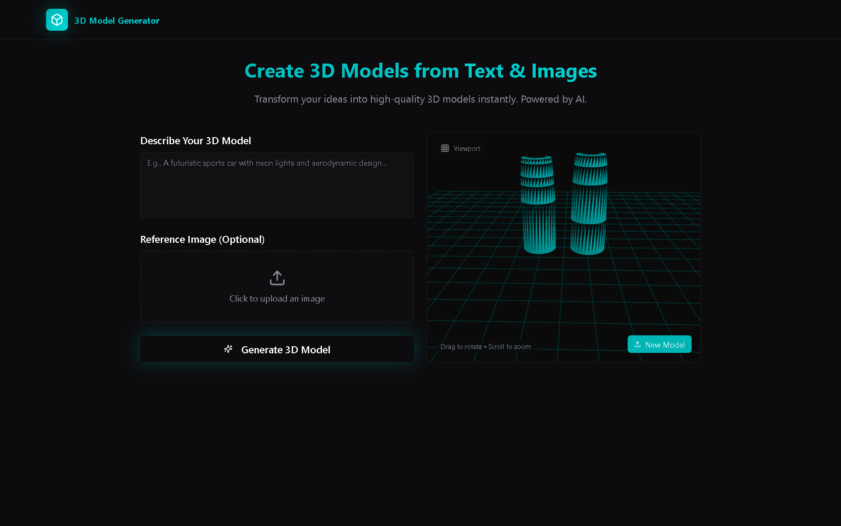Viewport: 841px width, 526px height.
Task: Click the 'Powered by AI' subtitle text
Action: click(553, 99)
